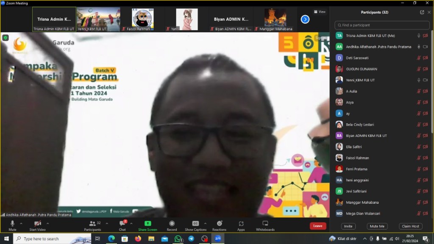Click the red Leave button
The image size is (434, 244).
(317, 226)
